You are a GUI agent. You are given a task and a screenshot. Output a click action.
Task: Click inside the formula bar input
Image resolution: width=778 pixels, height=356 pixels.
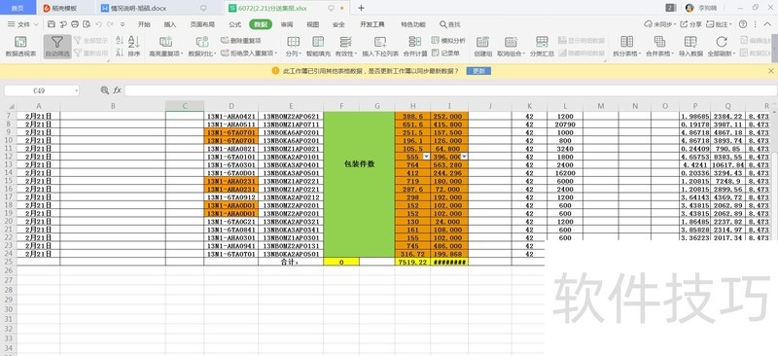(450, 90)
